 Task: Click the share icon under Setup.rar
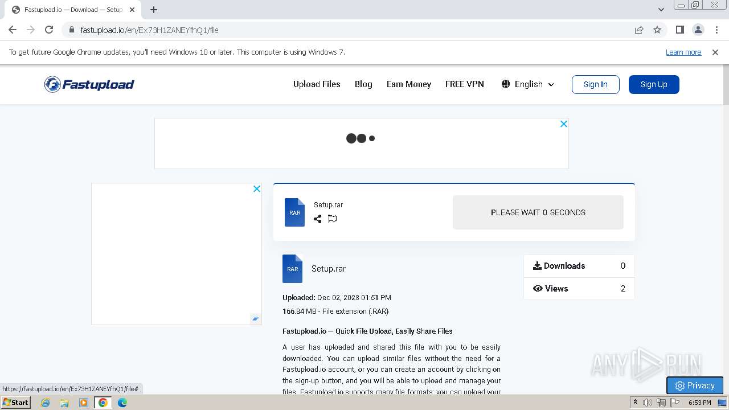[x=318, y=219]
